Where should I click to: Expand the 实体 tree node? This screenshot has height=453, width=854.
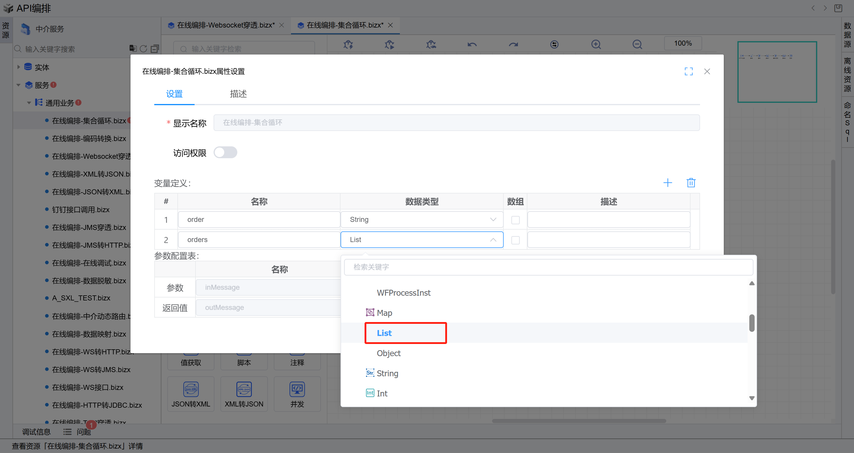pos(19,67)
